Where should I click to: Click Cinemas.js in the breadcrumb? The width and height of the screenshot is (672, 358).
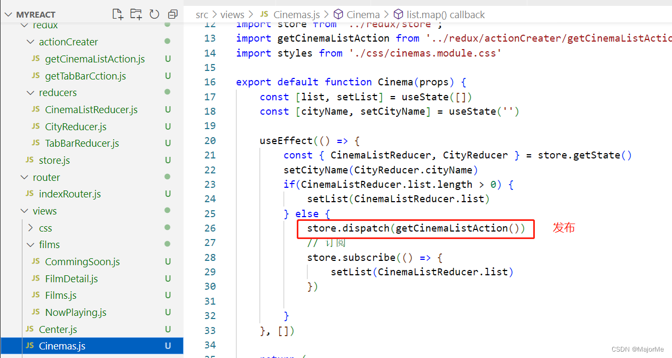tap(297, 15)
